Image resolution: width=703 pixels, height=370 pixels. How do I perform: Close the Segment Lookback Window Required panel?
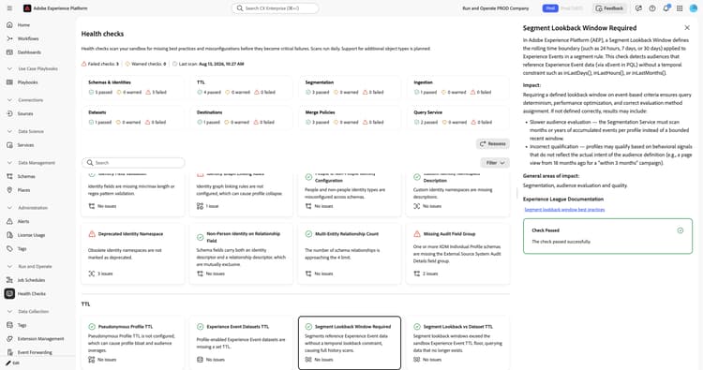[687, 28]
